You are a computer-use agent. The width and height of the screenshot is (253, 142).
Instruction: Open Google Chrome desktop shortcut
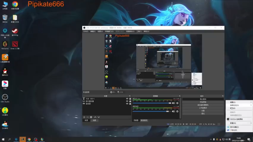coord(15,5)
